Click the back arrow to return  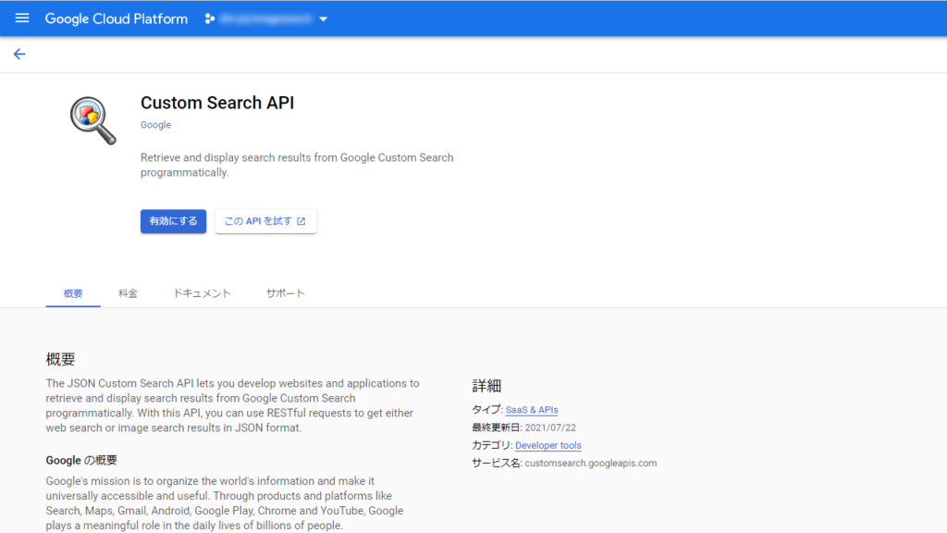[18, 54]
